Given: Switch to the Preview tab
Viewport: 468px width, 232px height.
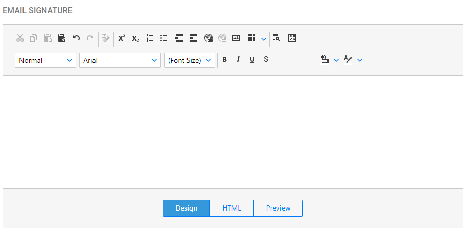Looking at the screenshot, I should point(278,208).
